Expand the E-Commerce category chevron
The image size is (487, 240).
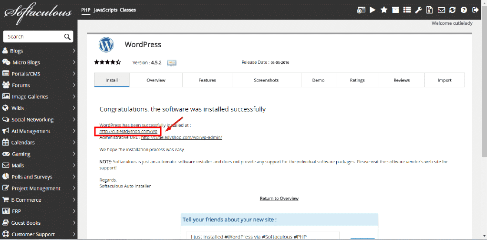point(74,200)
